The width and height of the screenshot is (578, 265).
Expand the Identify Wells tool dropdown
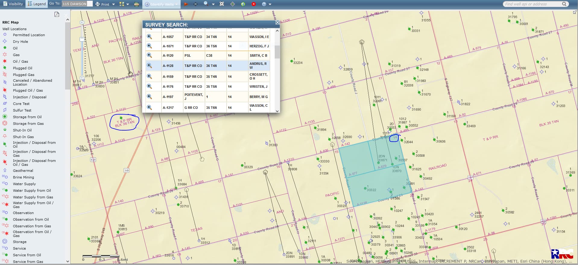[176, 4]
